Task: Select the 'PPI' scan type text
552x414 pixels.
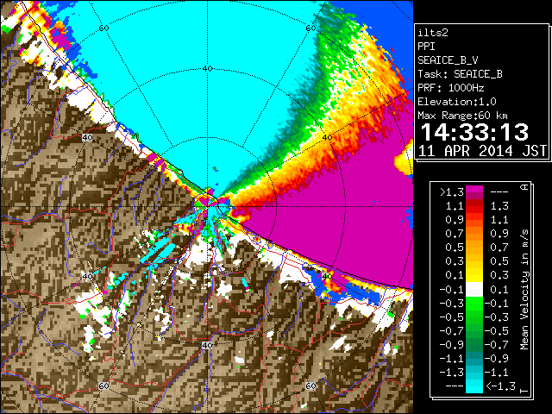Action: [x=426, y=47]
